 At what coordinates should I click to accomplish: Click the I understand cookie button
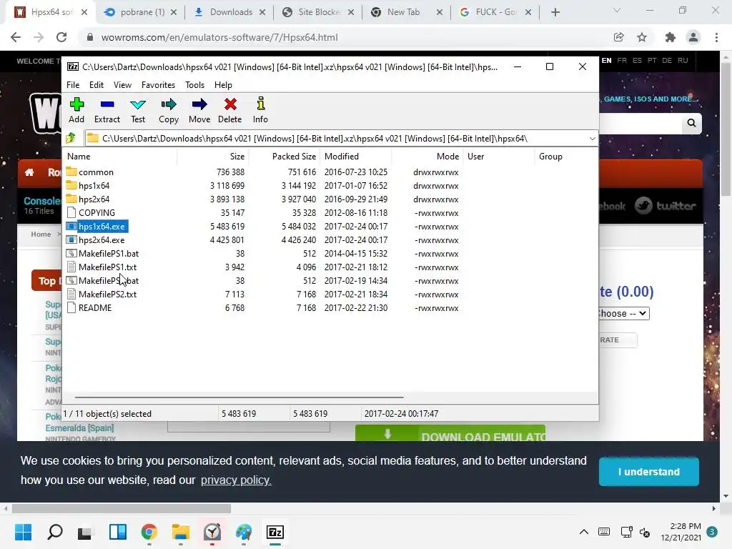649,472
